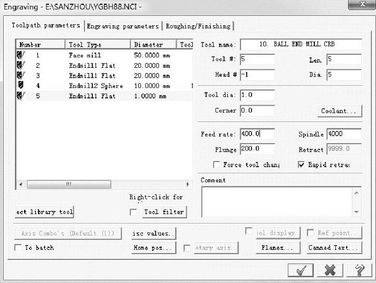Image resolution: width=376 pixels, height=283 pixels.
Task: Click the Face mill tool icon
Action: coord(21,55)
